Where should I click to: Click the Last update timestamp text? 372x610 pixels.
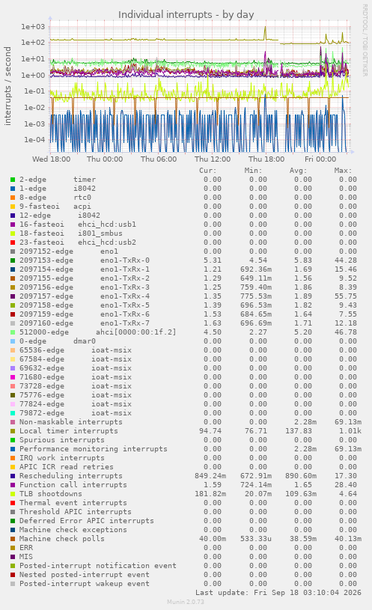tap(278, 593)
